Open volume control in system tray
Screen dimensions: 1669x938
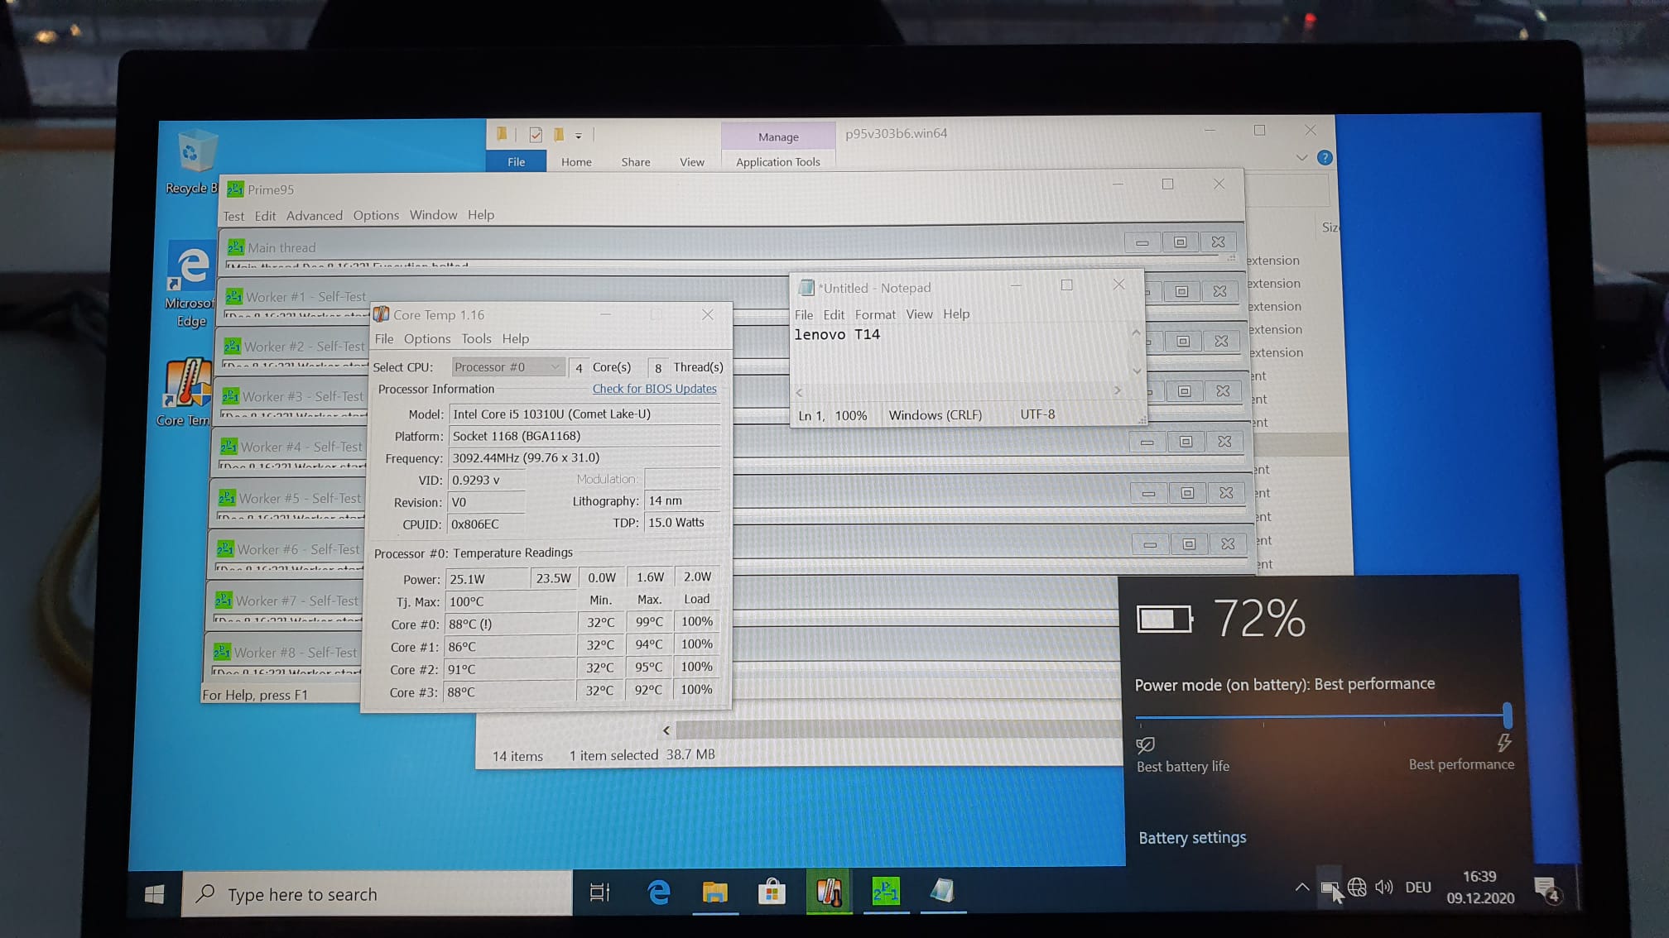point(1383,888)
